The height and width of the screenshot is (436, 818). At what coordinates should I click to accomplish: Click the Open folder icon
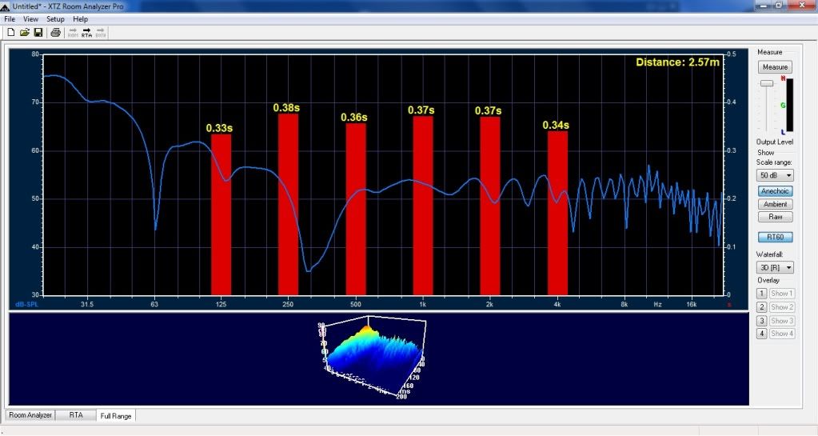[25, 33]
